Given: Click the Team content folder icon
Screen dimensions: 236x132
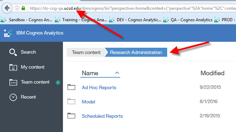Looking at the screenshot, I should (x=13, y=82).
